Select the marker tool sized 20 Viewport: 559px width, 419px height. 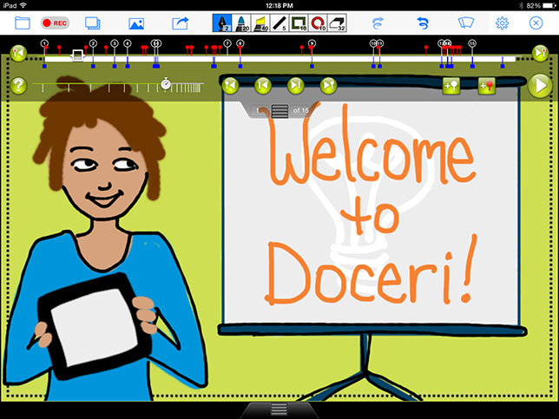click(241, 23)
